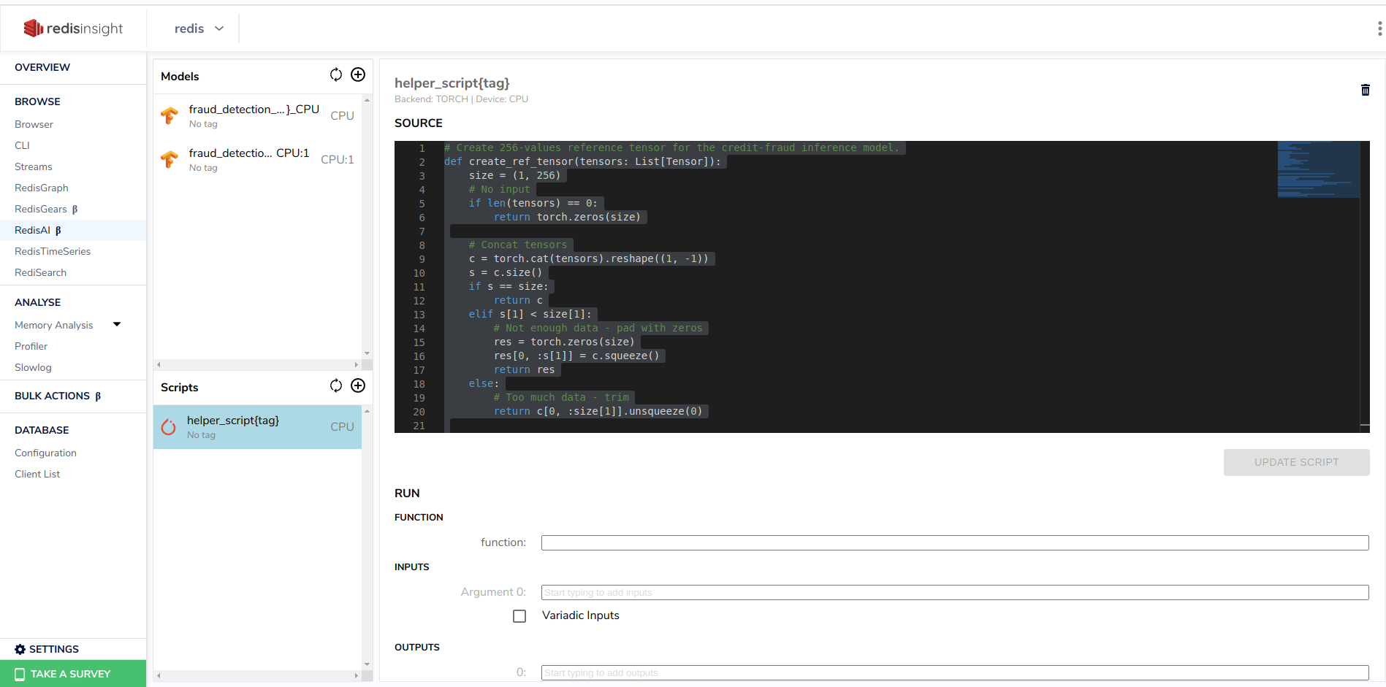Open the Browser page
This screenshot has height=687, width=1386.
34,124
